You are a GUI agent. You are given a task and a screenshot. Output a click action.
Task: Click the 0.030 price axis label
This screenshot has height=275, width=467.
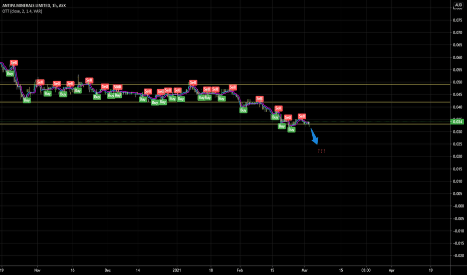(x=457, y=131)
